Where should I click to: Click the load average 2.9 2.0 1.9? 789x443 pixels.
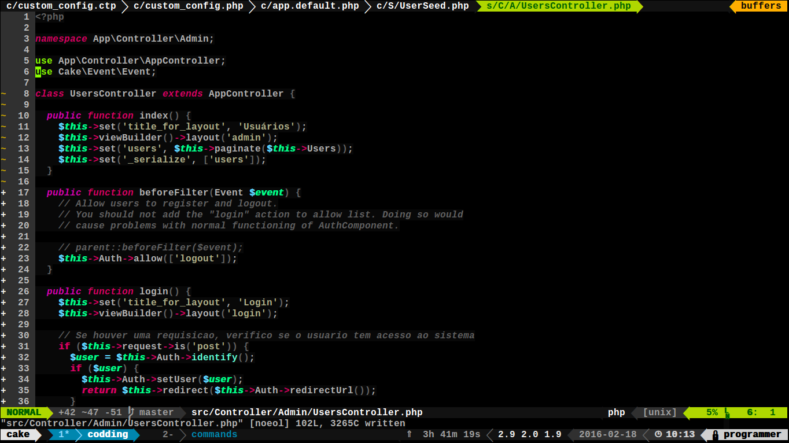pyautogui.click(x=529, y=434)
